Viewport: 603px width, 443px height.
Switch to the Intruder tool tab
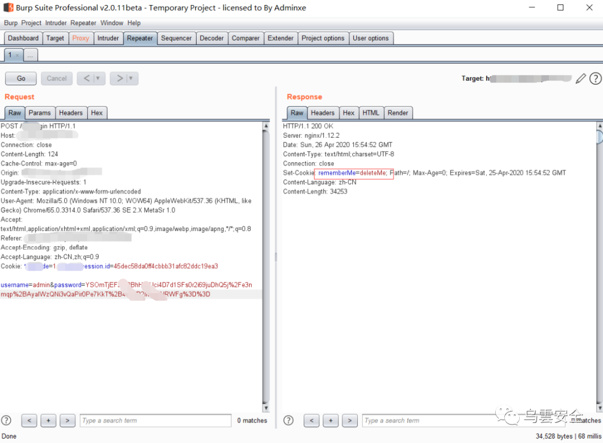(108, 38)
